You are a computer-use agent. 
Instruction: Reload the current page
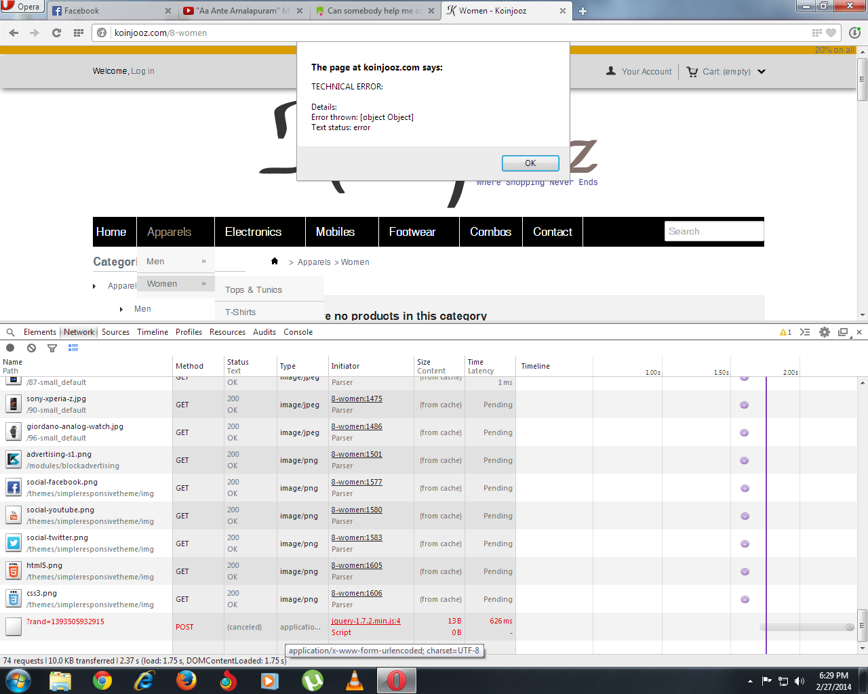point(57,33)
